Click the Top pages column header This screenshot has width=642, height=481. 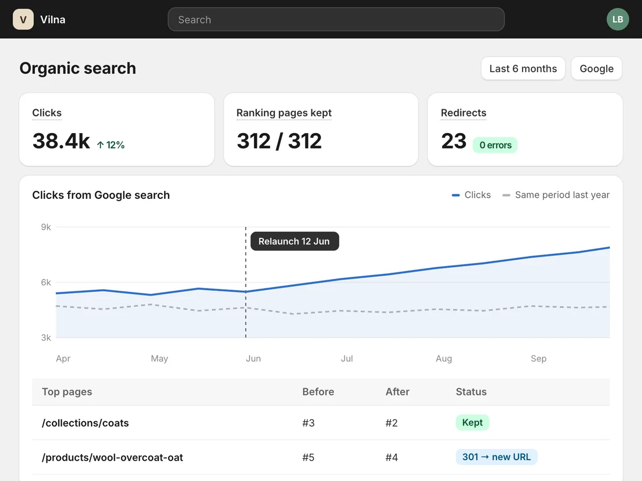coord(67,392)
